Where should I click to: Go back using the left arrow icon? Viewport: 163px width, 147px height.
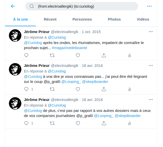(13, 6)
